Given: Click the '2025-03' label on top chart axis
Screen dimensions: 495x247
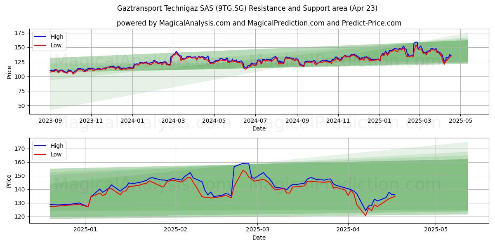Looking at the screenshot, I should tap(419, 121).
